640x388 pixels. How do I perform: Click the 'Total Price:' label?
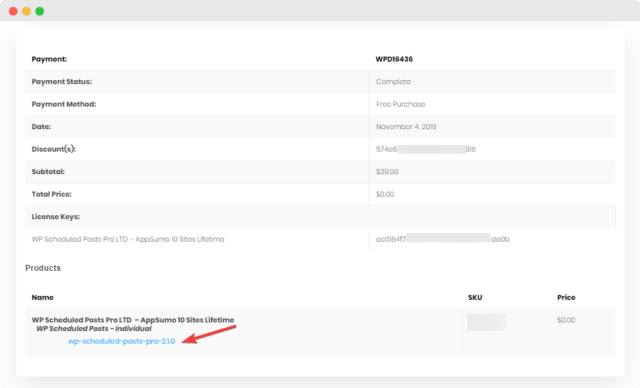52,194
